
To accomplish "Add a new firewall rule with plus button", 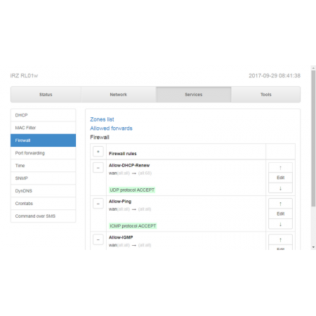I will pyautogui.click(x=98, y=152).
